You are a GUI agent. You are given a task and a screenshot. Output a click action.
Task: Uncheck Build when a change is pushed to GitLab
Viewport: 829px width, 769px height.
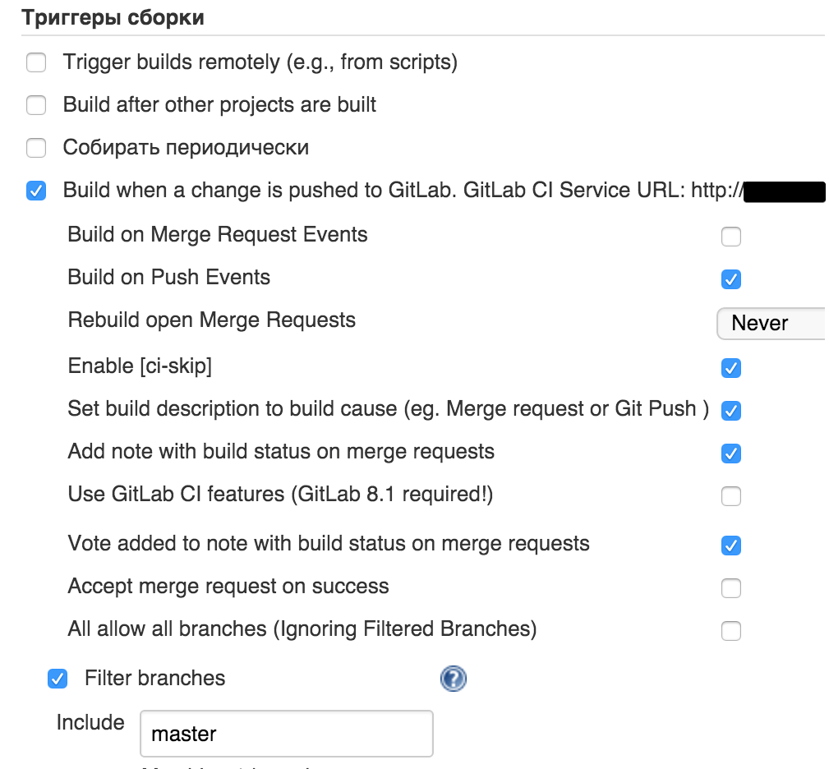(36, 191)
